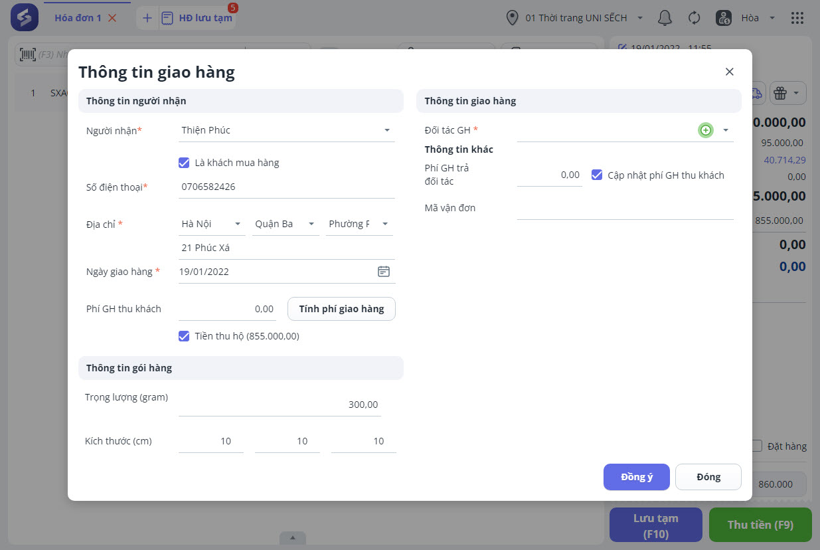Click the notification bell icon

tap(665, 18)
